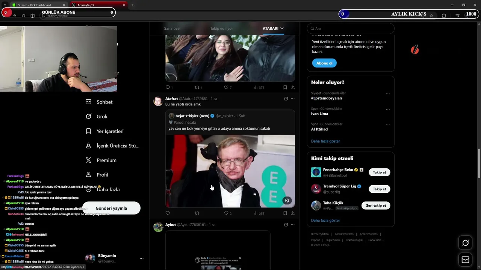Open more options on Atafrat's post

point(293,99)
